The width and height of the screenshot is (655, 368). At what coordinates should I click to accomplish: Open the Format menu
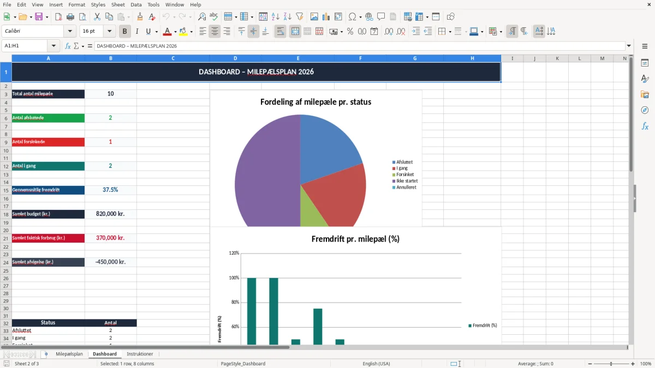[76, 4]
